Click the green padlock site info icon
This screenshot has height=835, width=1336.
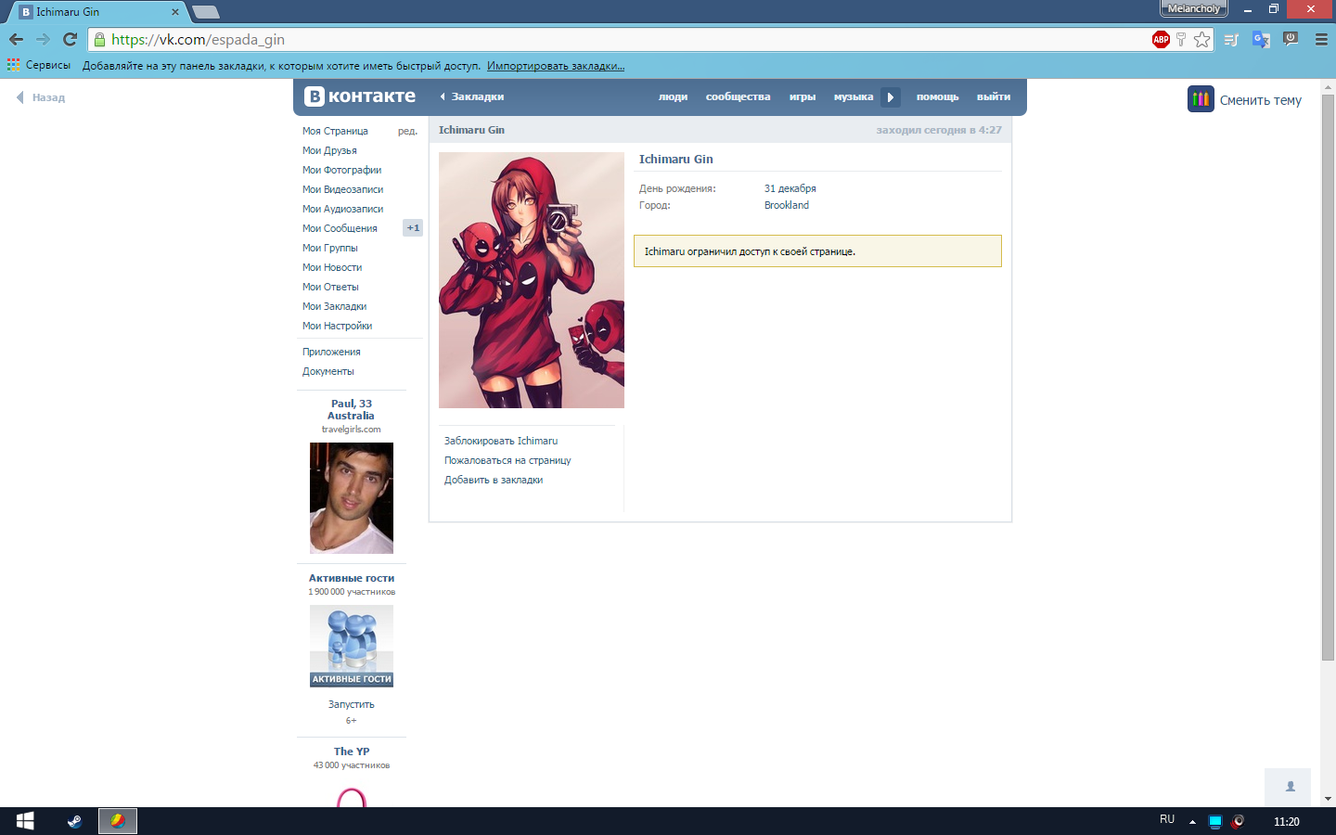[x=99, y=39]
